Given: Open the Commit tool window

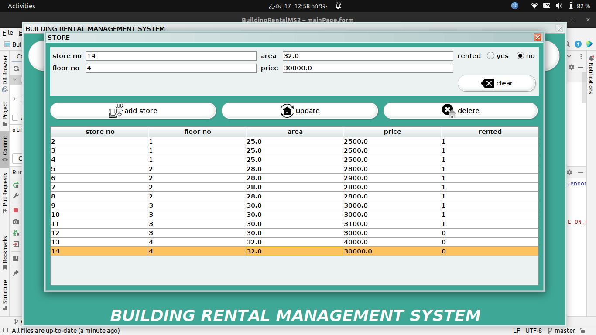Looking at the screenshot, I should (5, 144).
